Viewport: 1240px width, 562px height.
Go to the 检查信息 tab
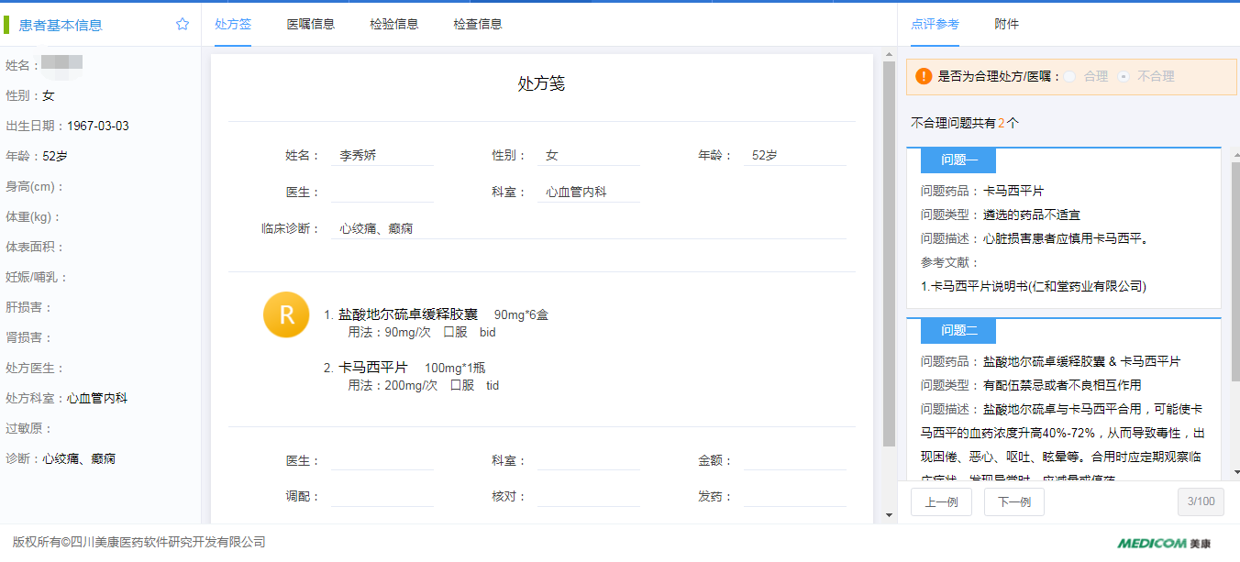(478, 25)
